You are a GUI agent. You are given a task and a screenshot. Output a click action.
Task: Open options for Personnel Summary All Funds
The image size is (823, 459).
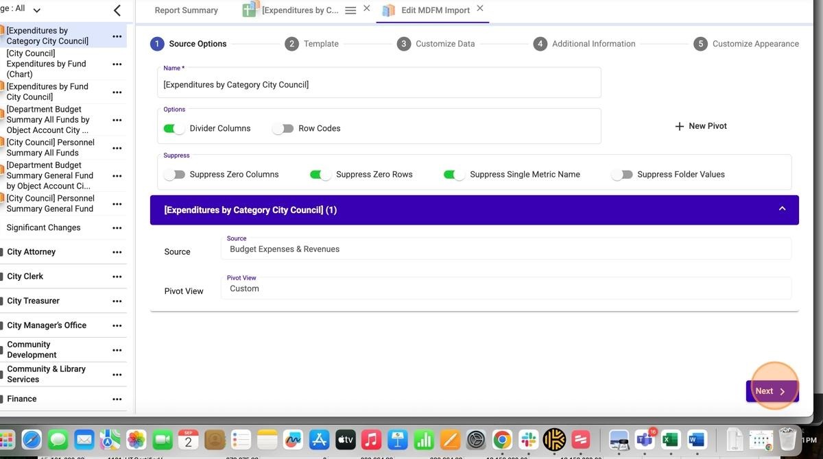click(x=117, y=148)
